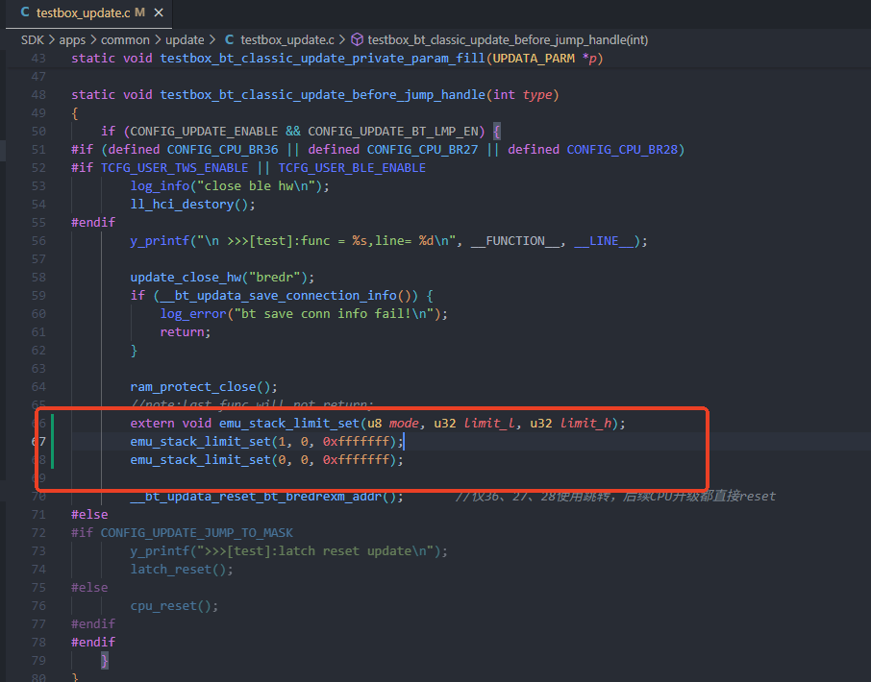871x682 pixels.
Task: Select the testbox_update.c editor tab
Action: point(88,13)
